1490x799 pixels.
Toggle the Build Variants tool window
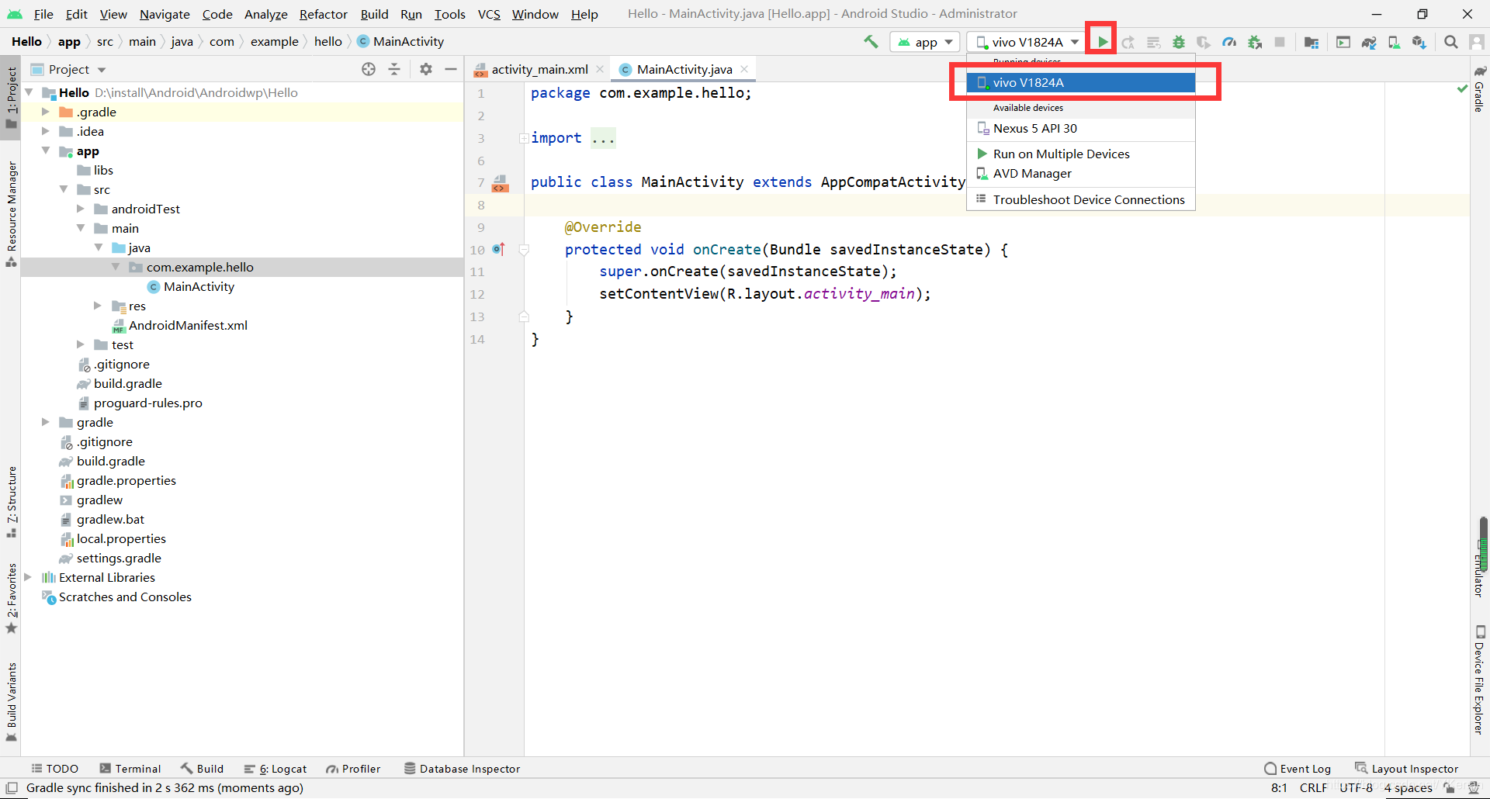11,702
